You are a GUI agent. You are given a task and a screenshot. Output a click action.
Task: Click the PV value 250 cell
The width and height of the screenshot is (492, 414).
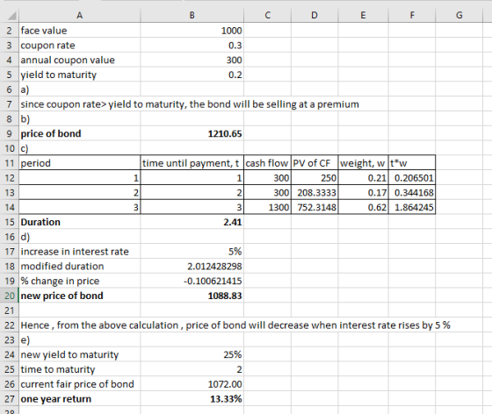click(x=315, y=177)
